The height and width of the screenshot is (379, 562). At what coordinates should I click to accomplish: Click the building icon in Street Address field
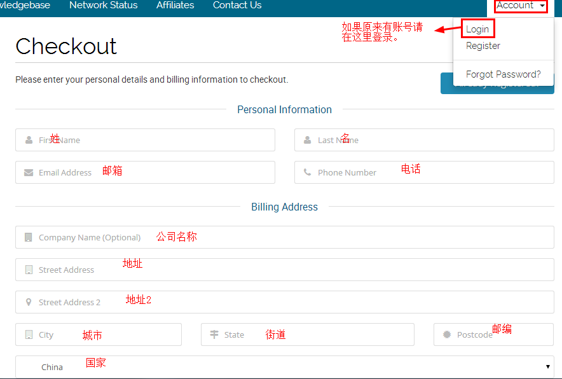[x=28, y=270]
